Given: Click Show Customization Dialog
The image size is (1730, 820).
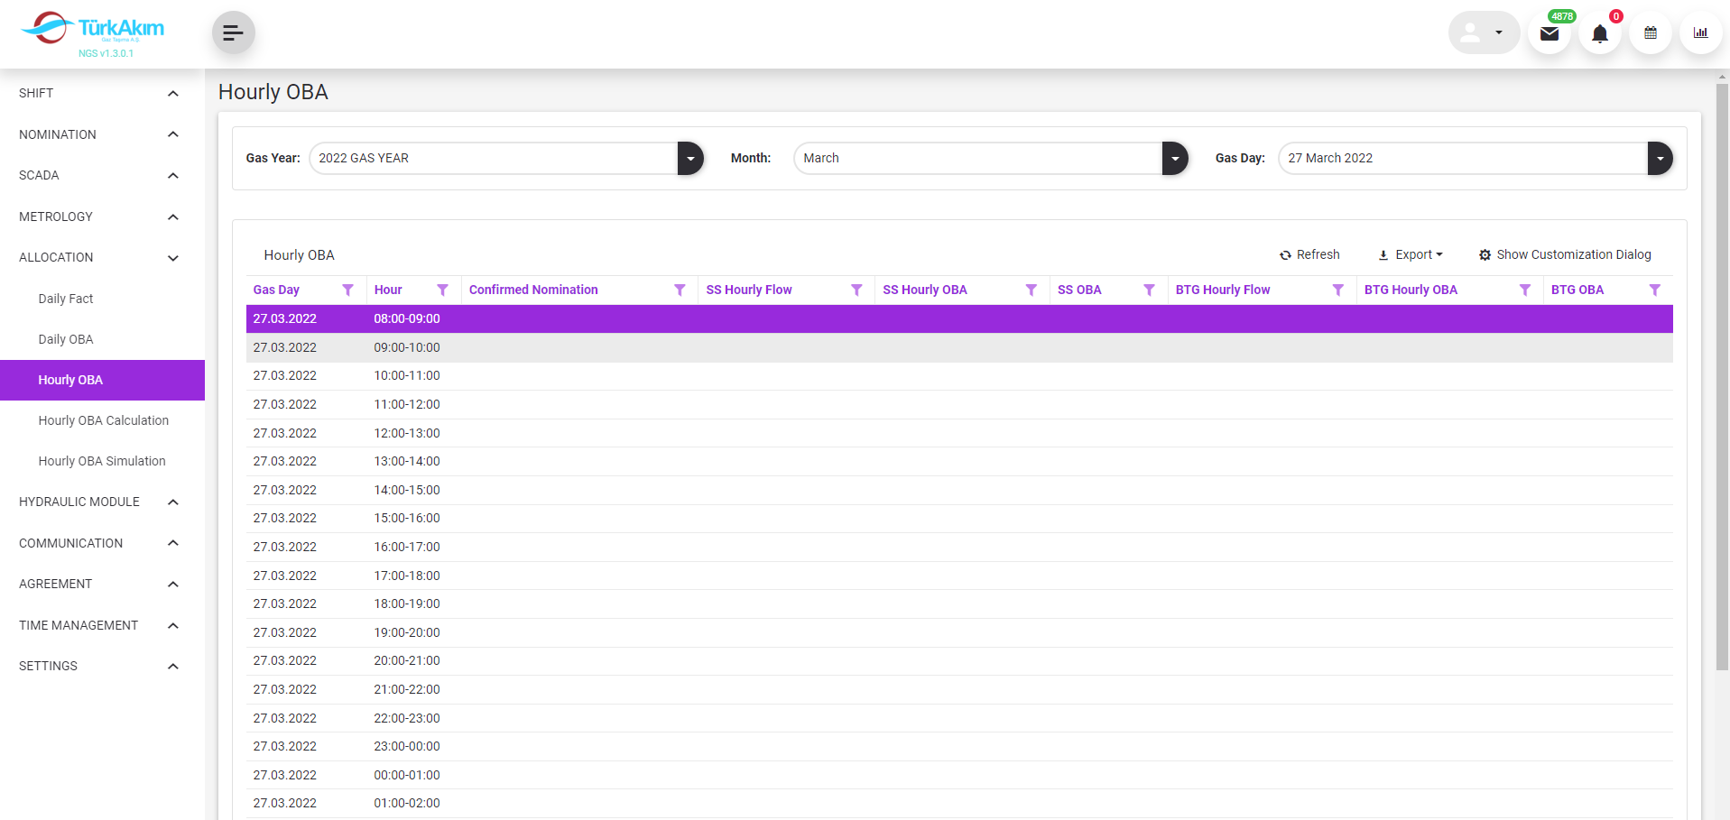Looking at the screenshot, I should pos(1565,255).
